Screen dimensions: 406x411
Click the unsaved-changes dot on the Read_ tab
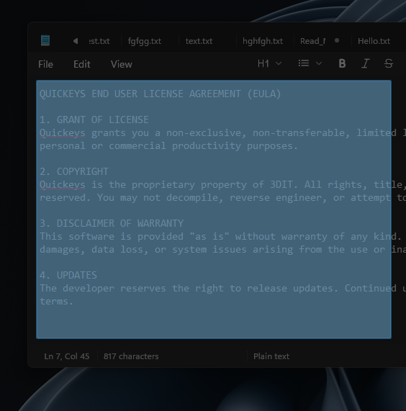337,40
